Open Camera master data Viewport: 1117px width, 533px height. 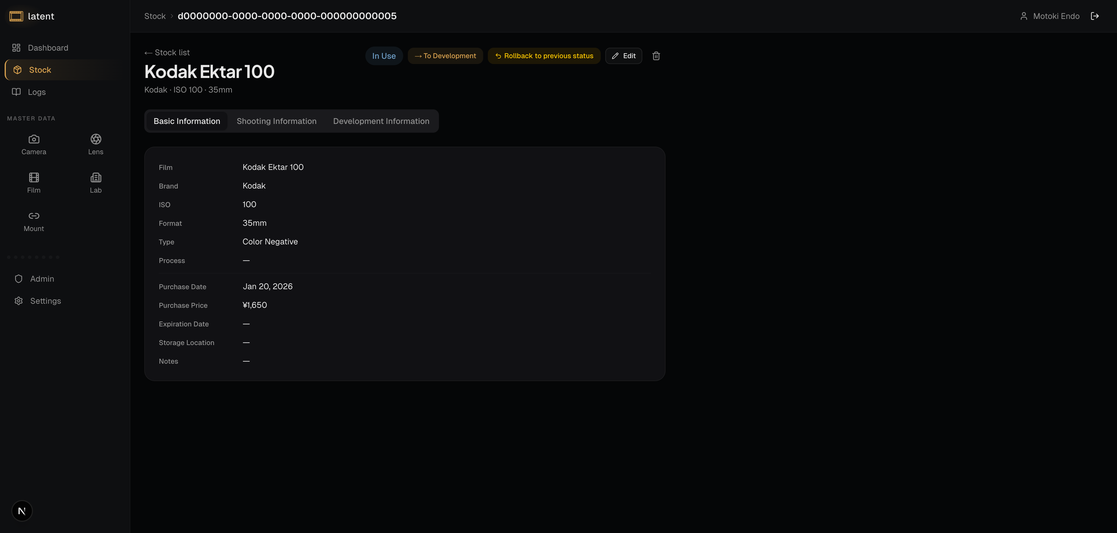pyautogui.click(x=34, y=144)
